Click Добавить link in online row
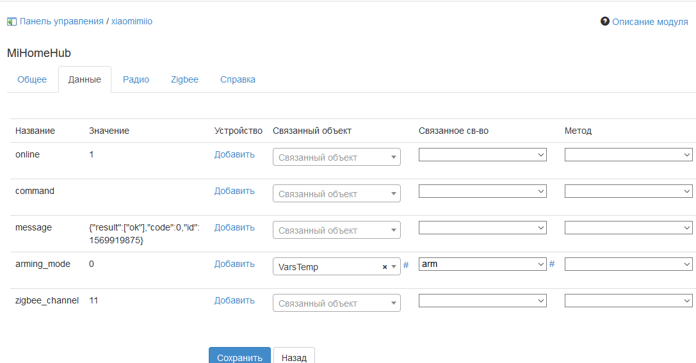 point(234,154)
